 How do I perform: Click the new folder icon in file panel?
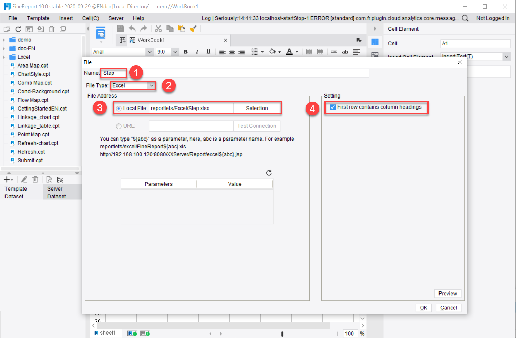tap(7, 29)
